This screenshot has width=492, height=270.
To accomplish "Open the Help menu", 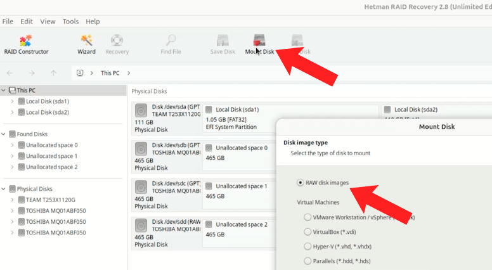I will (93, 22).
